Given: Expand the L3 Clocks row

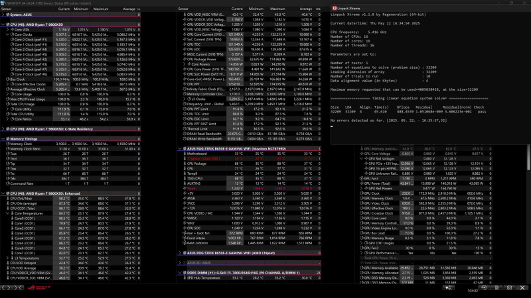Looking at the screenshot, I should click(185, 99).
